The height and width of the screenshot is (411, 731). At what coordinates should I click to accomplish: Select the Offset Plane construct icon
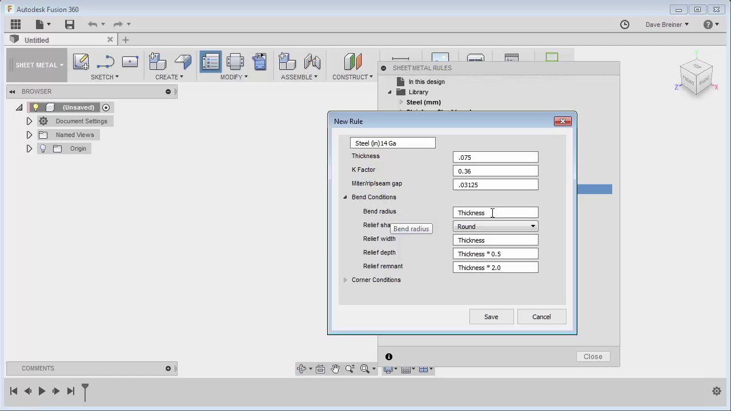(x=353, y=62)
